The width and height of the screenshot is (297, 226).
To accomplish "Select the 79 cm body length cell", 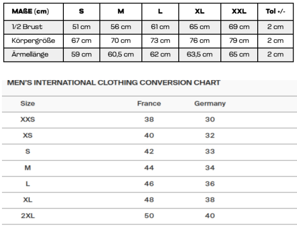I will (x=240, y=41).
